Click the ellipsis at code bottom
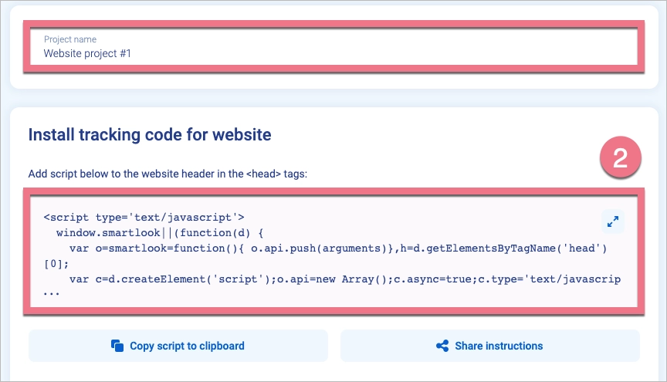The width and height of the screenshot is (667, 382). click(x=51, y=294)
